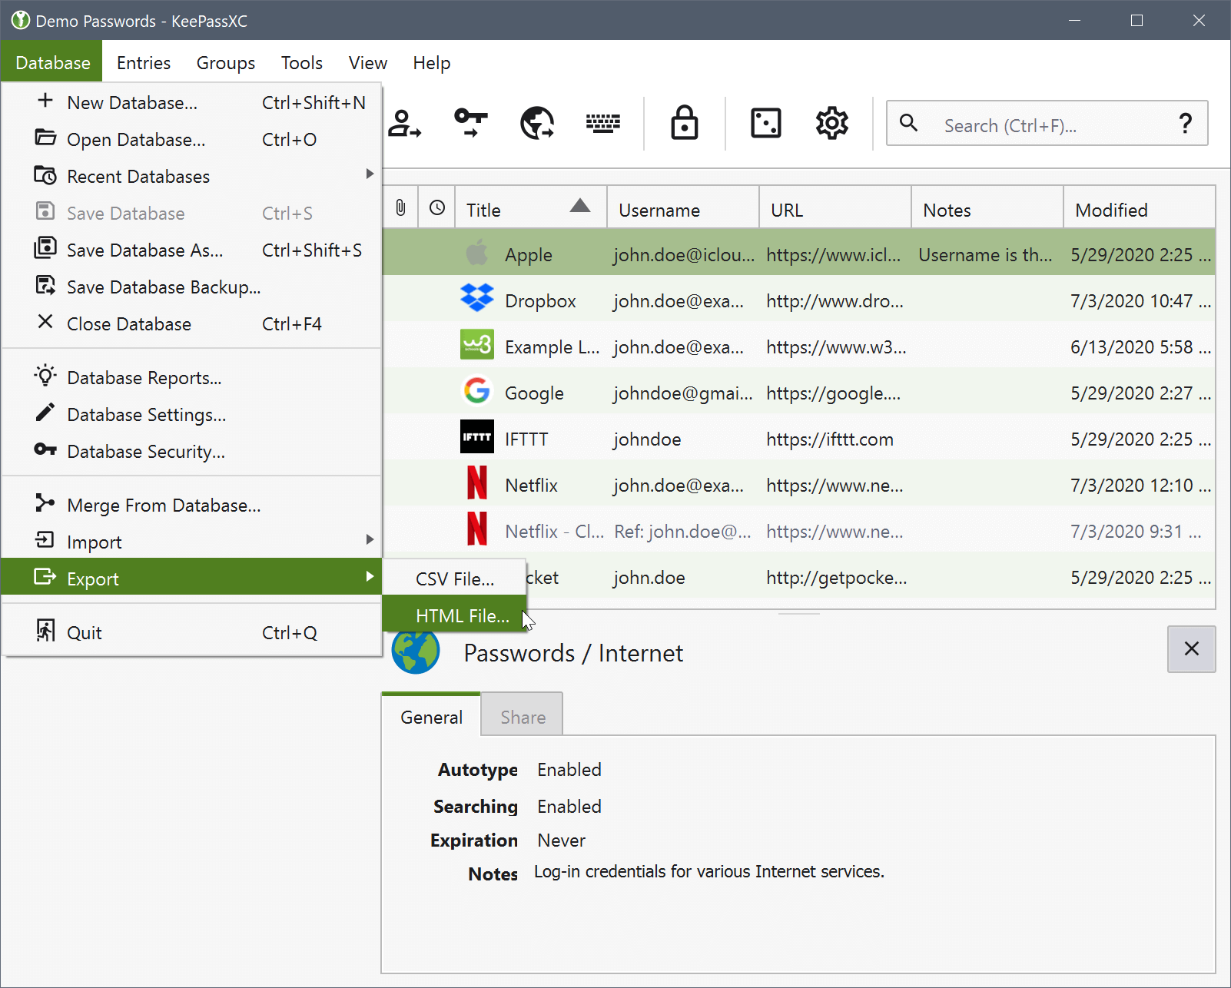1231x988 pixels.
Task: Click the copy URL globe icon
Action: point(537,123)
